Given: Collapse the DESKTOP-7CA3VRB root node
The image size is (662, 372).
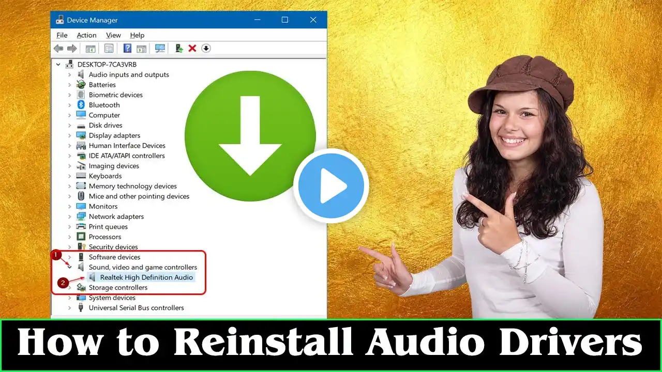Looking at the screenshot, I should [58, 65].
